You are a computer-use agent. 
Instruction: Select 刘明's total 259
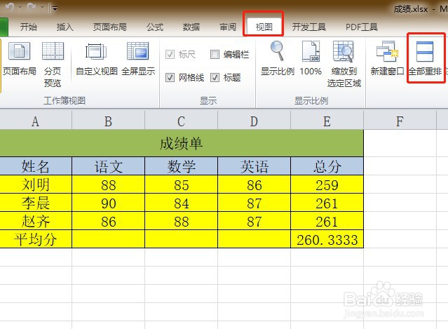(327, 184)
